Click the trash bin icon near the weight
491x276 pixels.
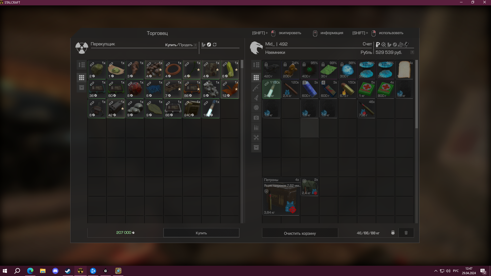(406, 233)
